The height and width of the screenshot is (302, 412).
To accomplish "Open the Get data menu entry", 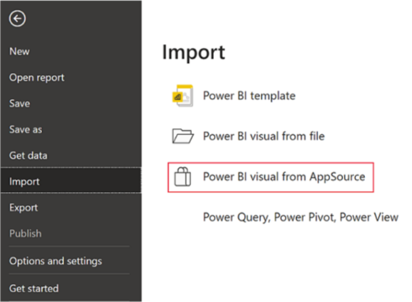I will (x=28, y=156).
